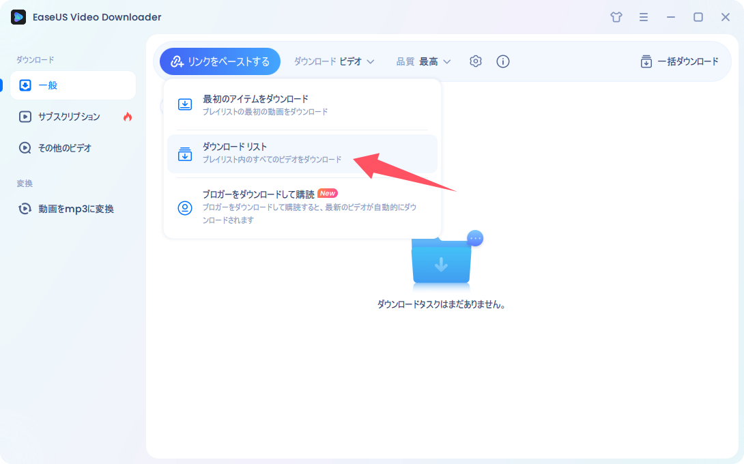744x464 pixels.
Task: Open the settings gear on the toolbar
Action: 475,61
